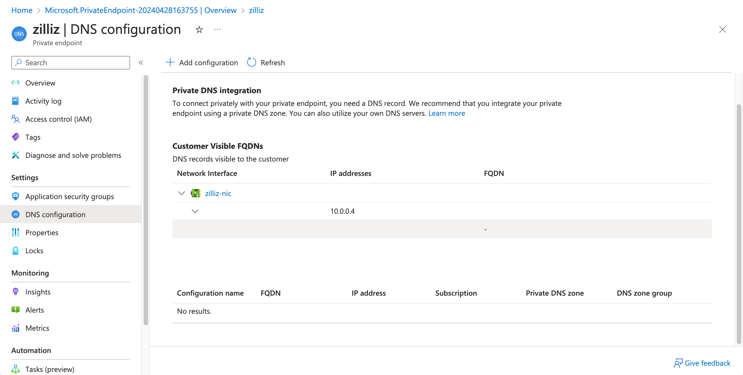Open Tags via the purple tag icon

pos(16,137)
